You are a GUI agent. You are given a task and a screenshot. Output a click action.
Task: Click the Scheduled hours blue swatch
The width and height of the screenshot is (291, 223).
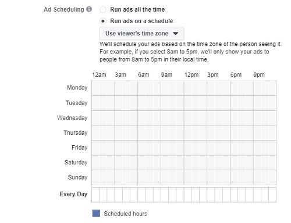tap(96, 213)
